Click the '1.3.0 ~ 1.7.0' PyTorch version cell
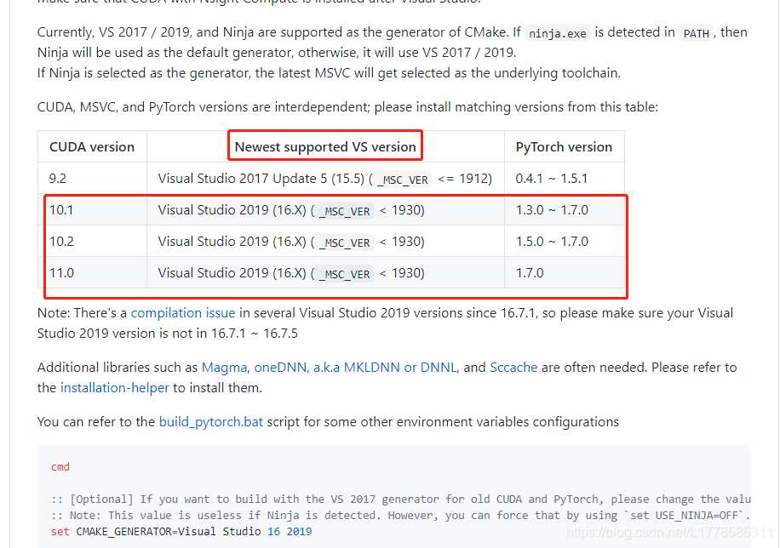This screenshot has height=548, width=780. coord(564,210)
